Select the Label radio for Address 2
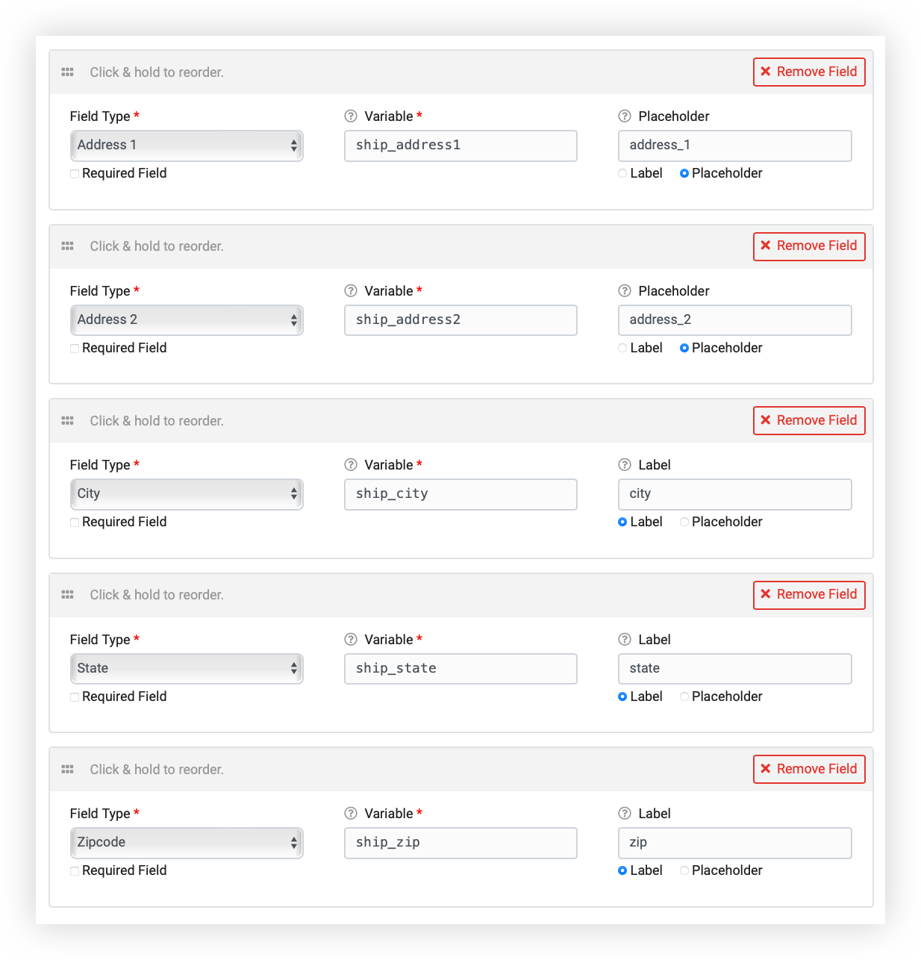The image size is (921, 960). click(622, 348)
